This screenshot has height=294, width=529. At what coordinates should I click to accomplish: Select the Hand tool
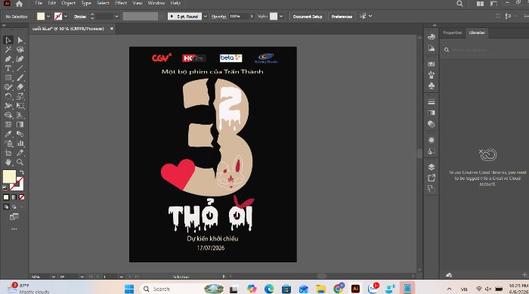pyautogui.click(x=8, y=162)
